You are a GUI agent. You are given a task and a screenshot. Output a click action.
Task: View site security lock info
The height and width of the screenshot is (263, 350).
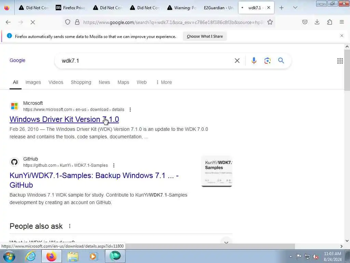click(77, 22)
